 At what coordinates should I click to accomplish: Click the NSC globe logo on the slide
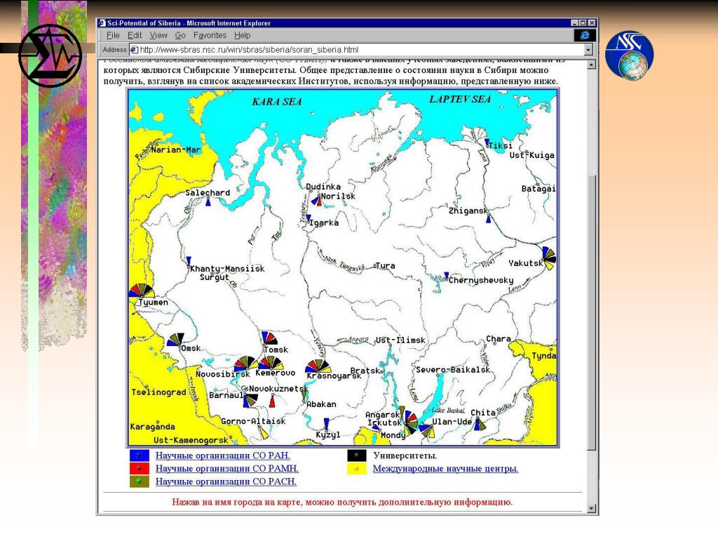click(x=630, y=55)
